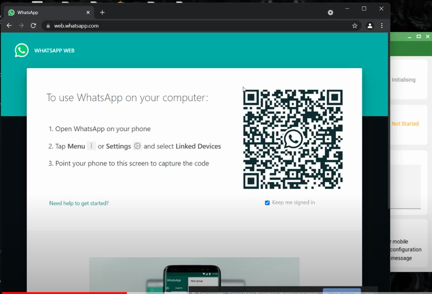Uncheck the Keep me signed in checkbox
Image resolution: width=432 pixels, height=294 pixels.
pyautogui.click(x=267, y=203)
